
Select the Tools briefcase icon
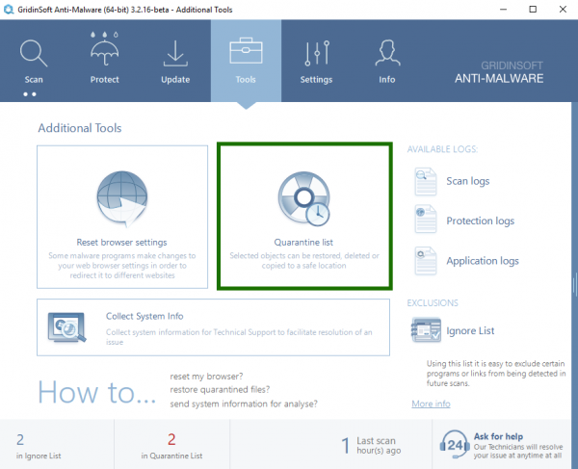[246, 50]
